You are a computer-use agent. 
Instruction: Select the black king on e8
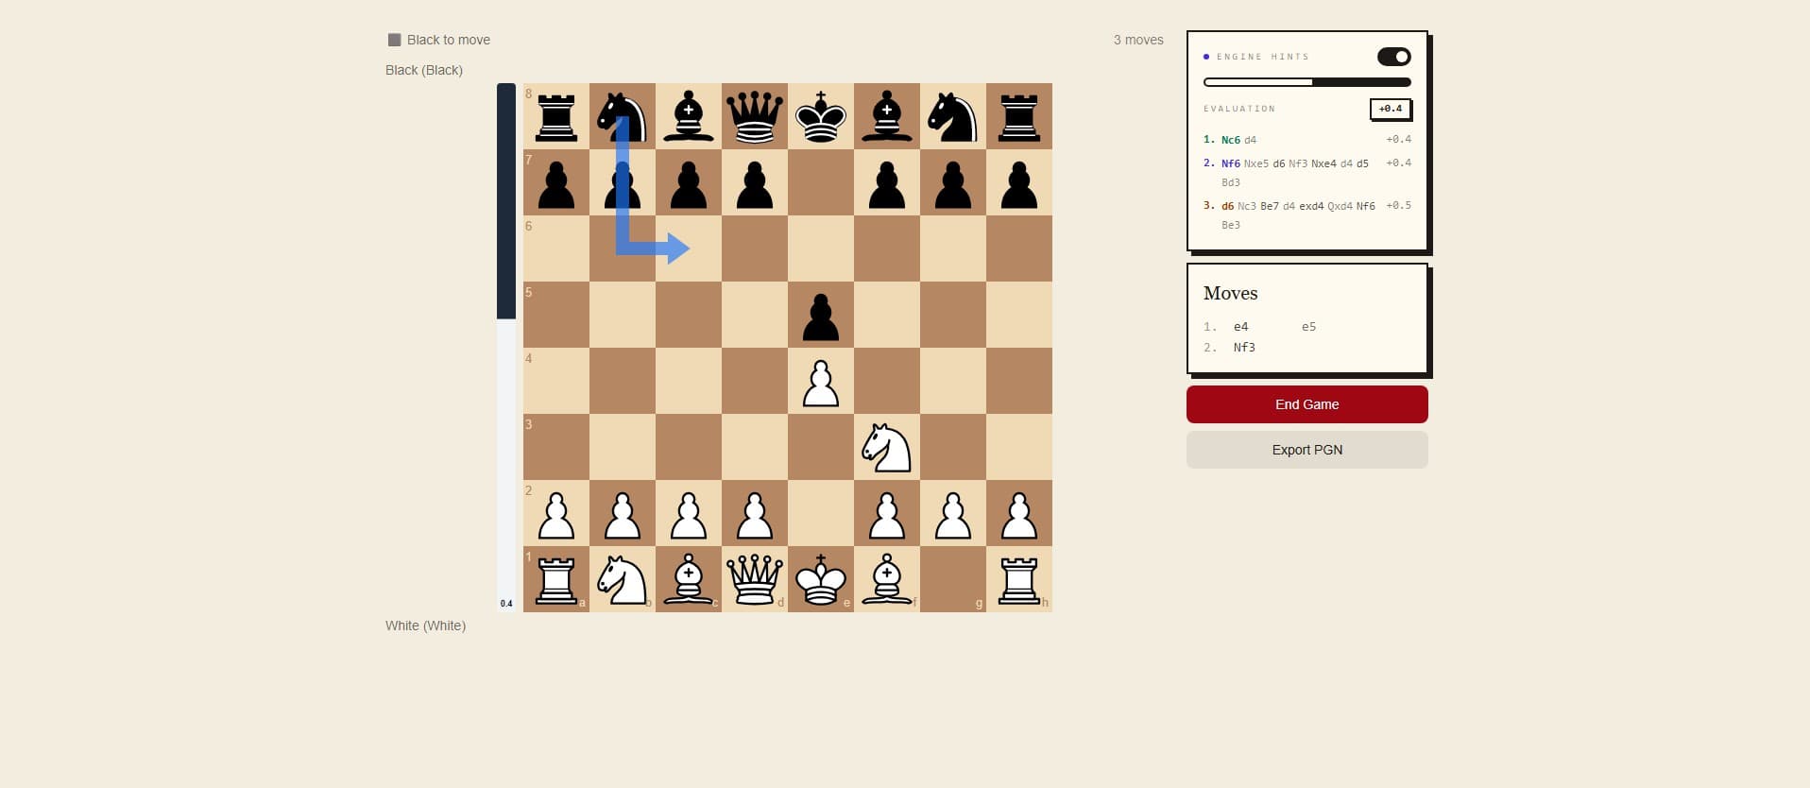pyautogui.click(x=821, y=116)
